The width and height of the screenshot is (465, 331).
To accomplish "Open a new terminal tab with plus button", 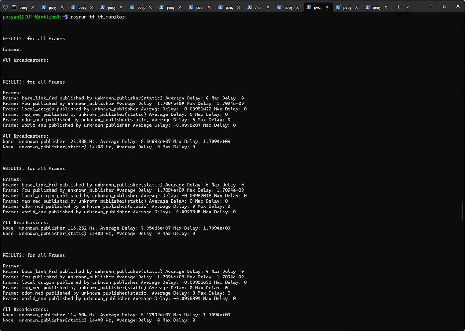I will (398, 7).
